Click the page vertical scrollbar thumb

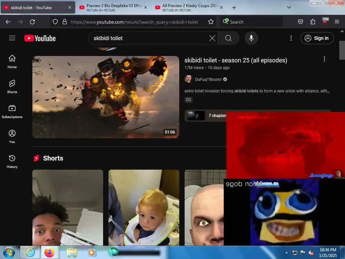(342, 51)
